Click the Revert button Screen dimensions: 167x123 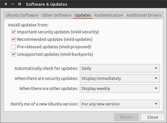click(x=126, y=117)
